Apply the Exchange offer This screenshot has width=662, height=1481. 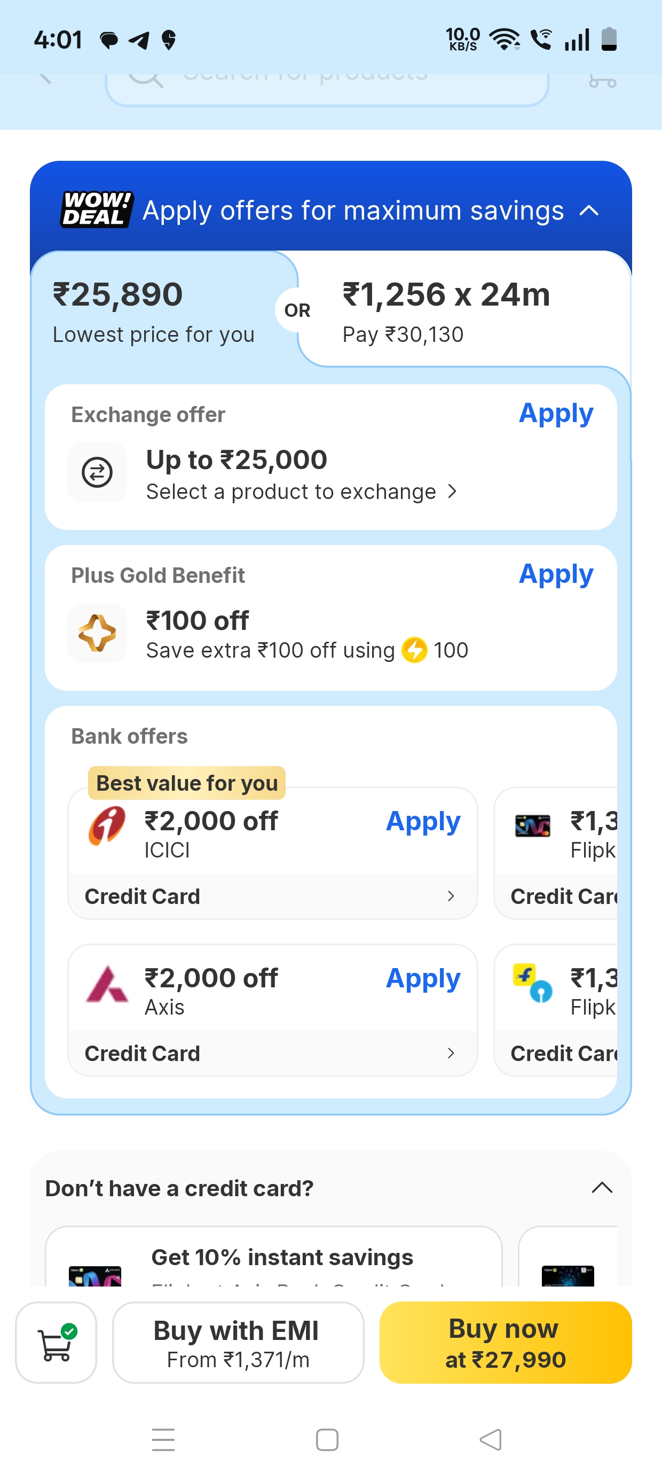click(555, 414)
